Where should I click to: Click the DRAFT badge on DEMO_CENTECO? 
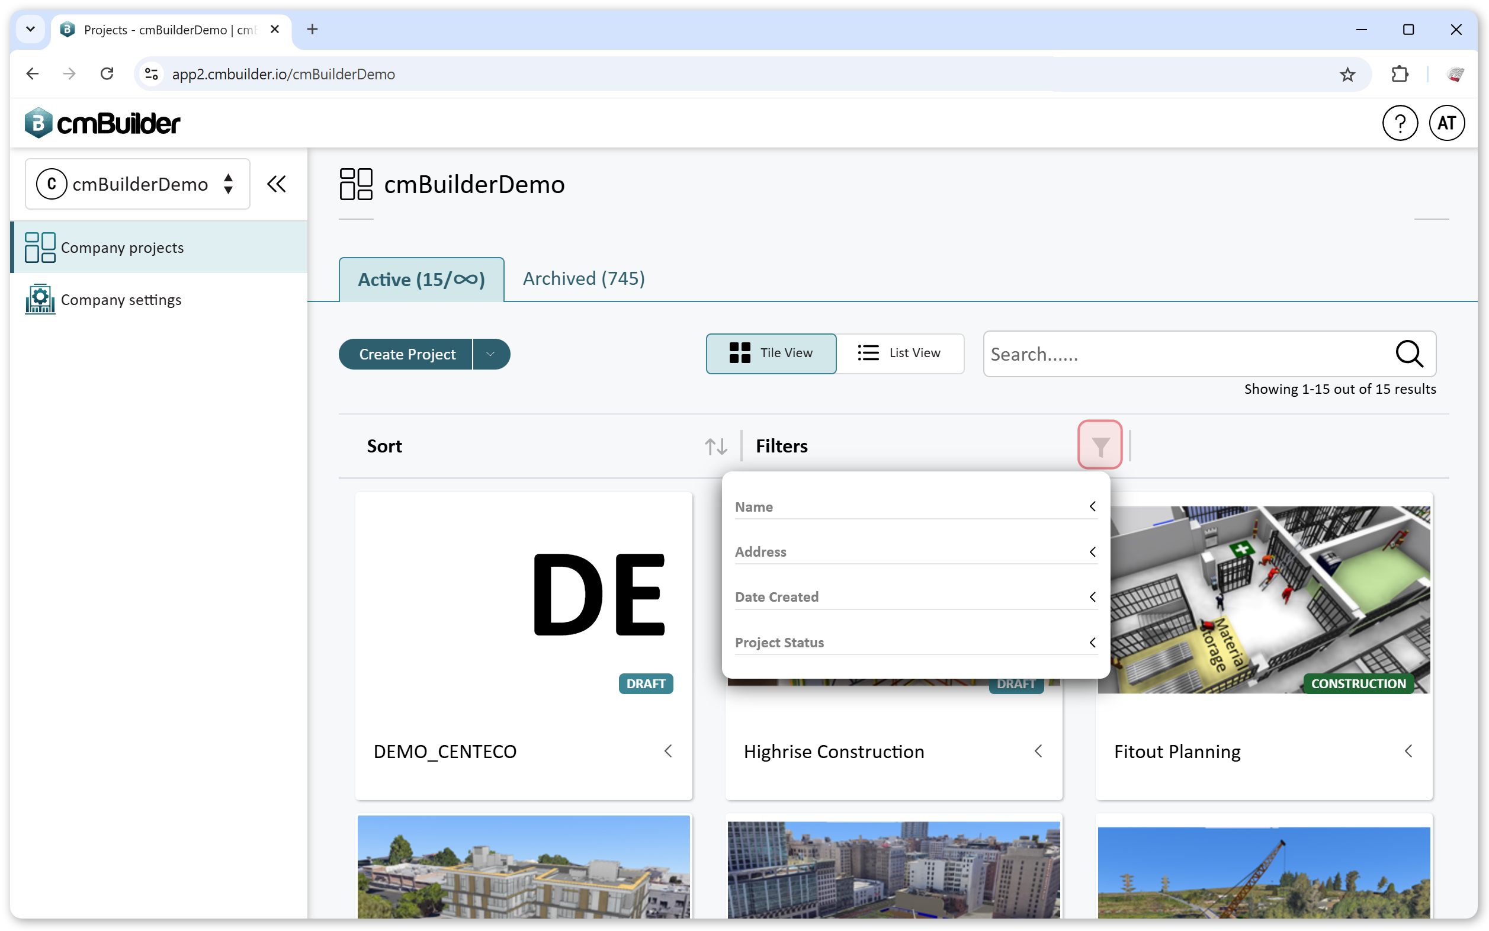click(x=646, y=683)
